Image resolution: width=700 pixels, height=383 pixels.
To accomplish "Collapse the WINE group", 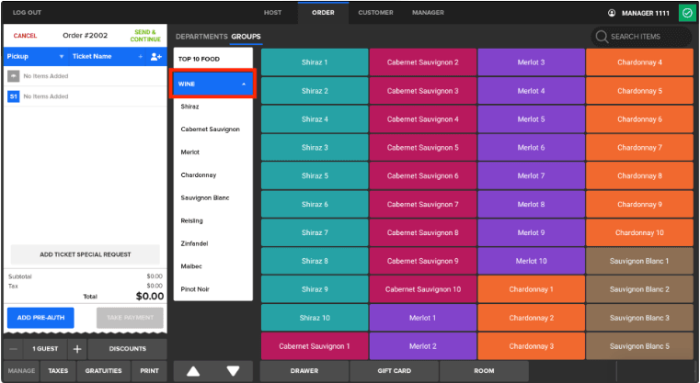I will tap(212, 84).
